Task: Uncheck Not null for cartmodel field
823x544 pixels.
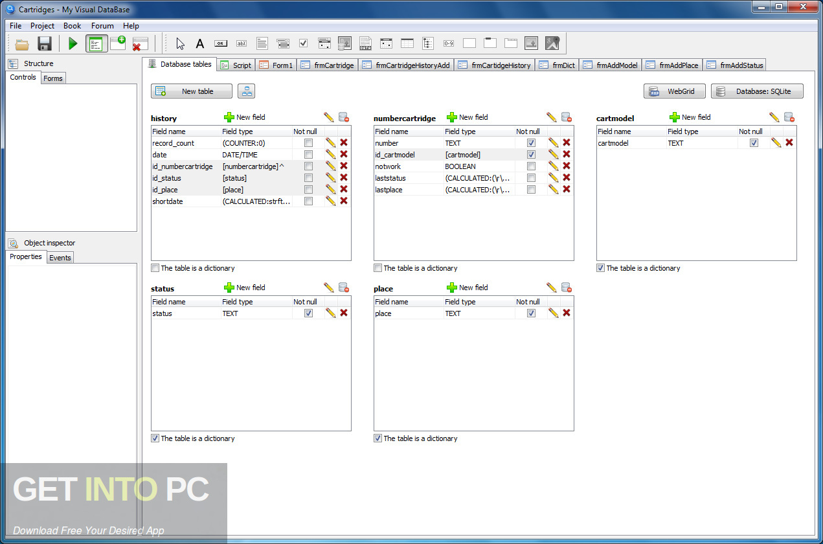Action: tap(754, 143)
